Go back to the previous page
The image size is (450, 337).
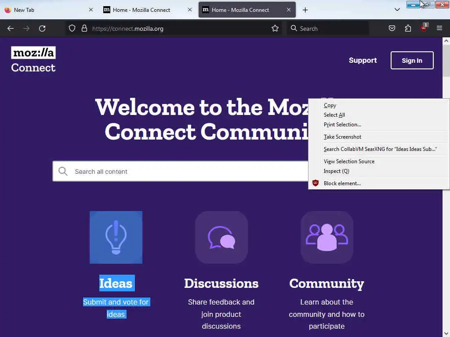coord(11,29)
